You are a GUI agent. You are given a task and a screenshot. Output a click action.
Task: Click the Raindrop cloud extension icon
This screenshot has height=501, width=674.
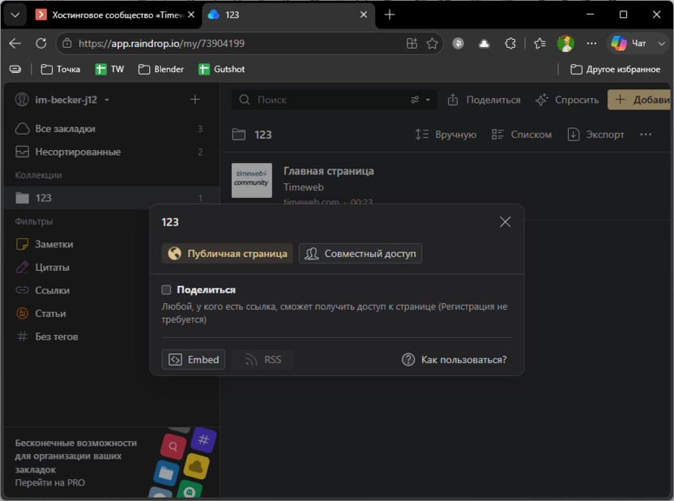tap(484, 44)
